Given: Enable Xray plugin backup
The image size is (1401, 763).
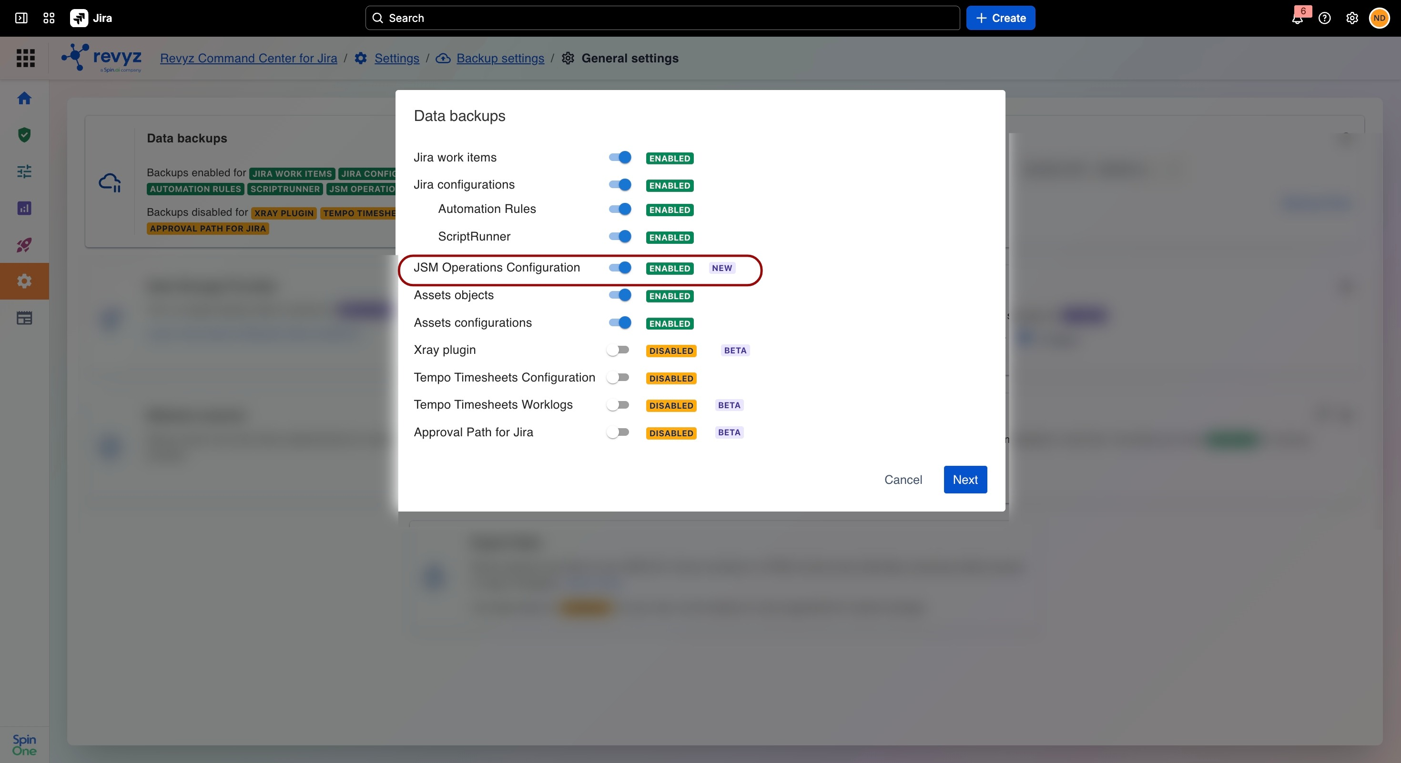Looking at the screenshot, I should pyautogui.click(x=618, y=350).
